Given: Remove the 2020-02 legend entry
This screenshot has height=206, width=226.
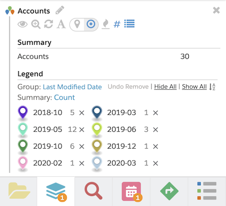Looking at the screenshot, I should point(82,163).
